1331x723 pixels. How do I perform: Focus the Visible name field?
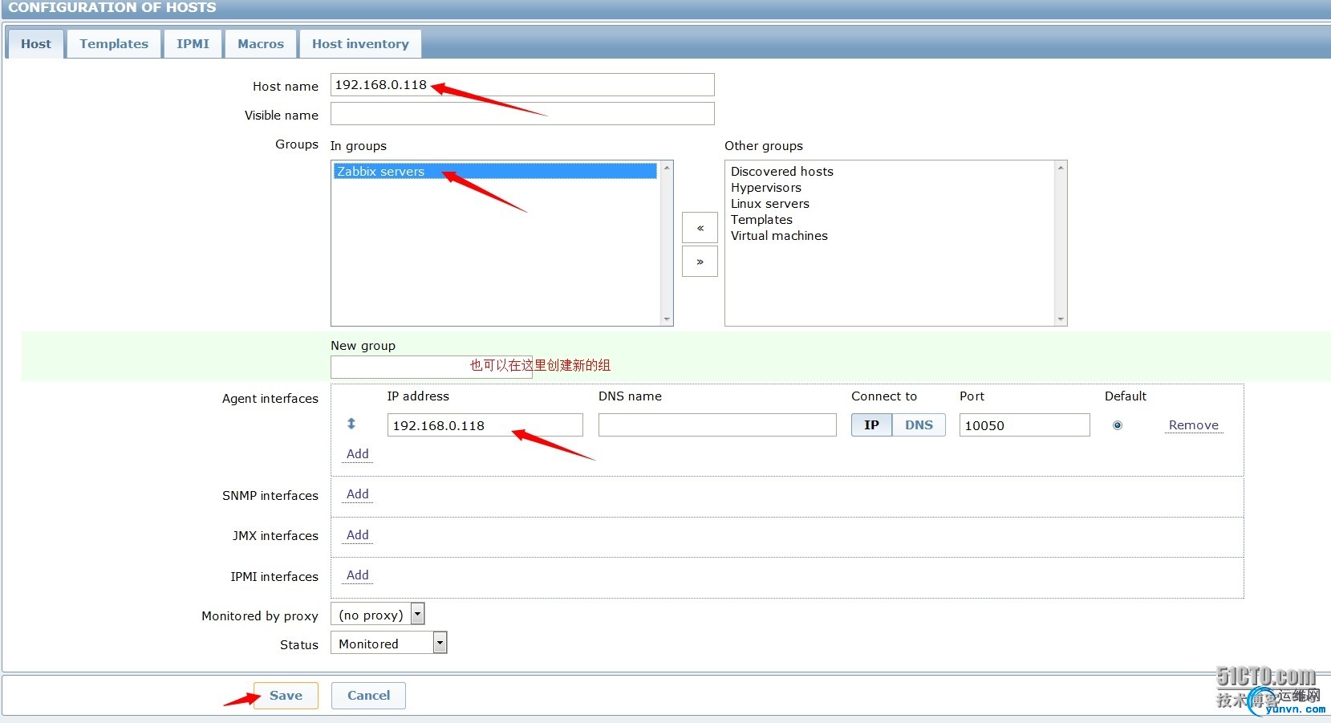click(522, 114)
